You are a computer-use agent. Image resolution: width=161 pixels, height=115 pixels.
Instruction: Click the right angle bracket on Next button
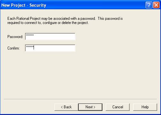click(x=94, y=107)
